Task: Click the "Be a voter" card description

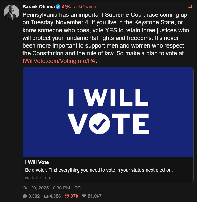Action: 99,170
